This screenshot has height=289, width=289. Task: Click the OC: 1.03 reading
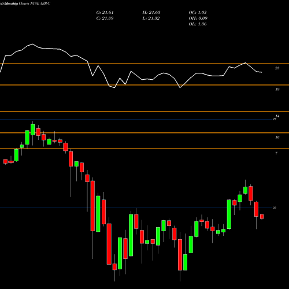click(198, 13)
